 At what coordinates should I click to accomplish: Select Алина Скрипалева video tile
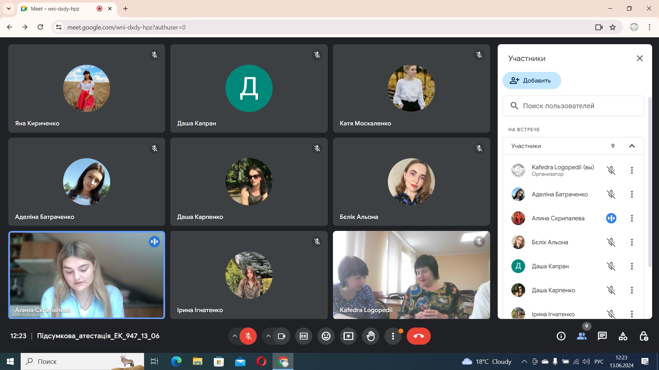coord(86,275)
